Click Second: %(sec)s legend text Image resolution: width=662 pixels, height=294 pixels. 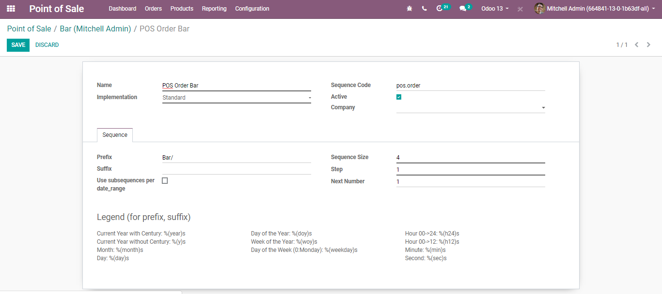coord(426,258)
